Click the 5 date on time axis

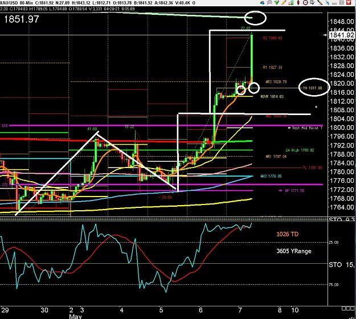[x=161, y=310]
